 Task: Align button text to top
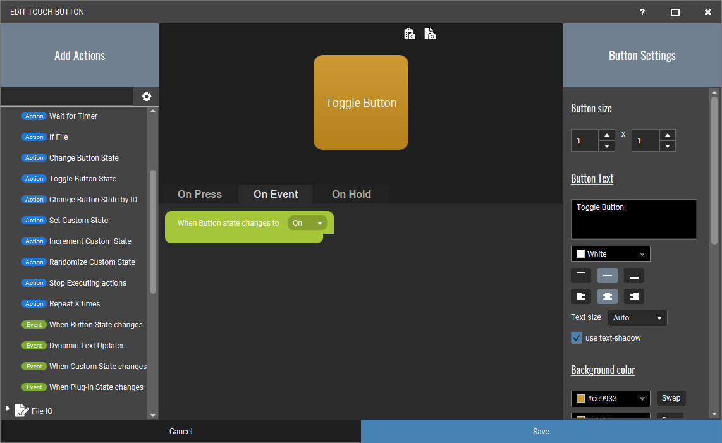coord(580,276)
